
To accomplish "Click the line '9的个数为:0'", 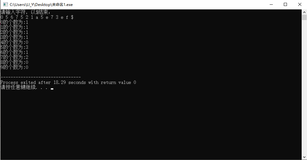I will [x=14, y=67].
